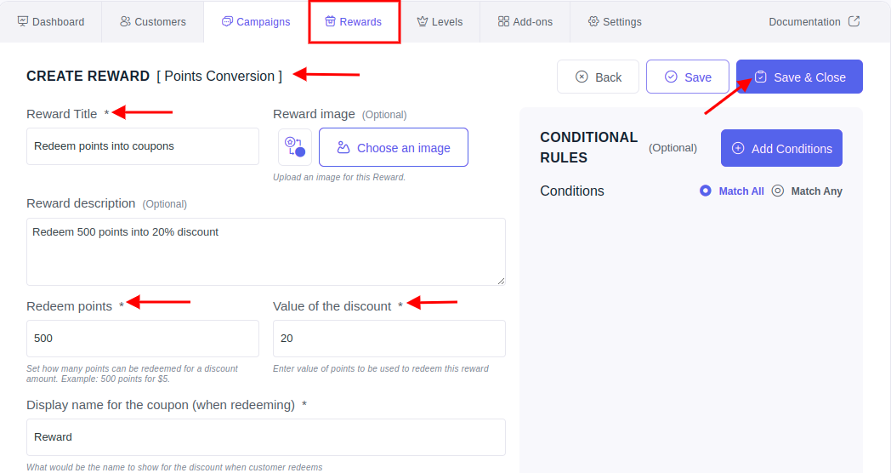Click the Reward Title input field
Viewport: 891px width, 473px height.
pos(143,146)
